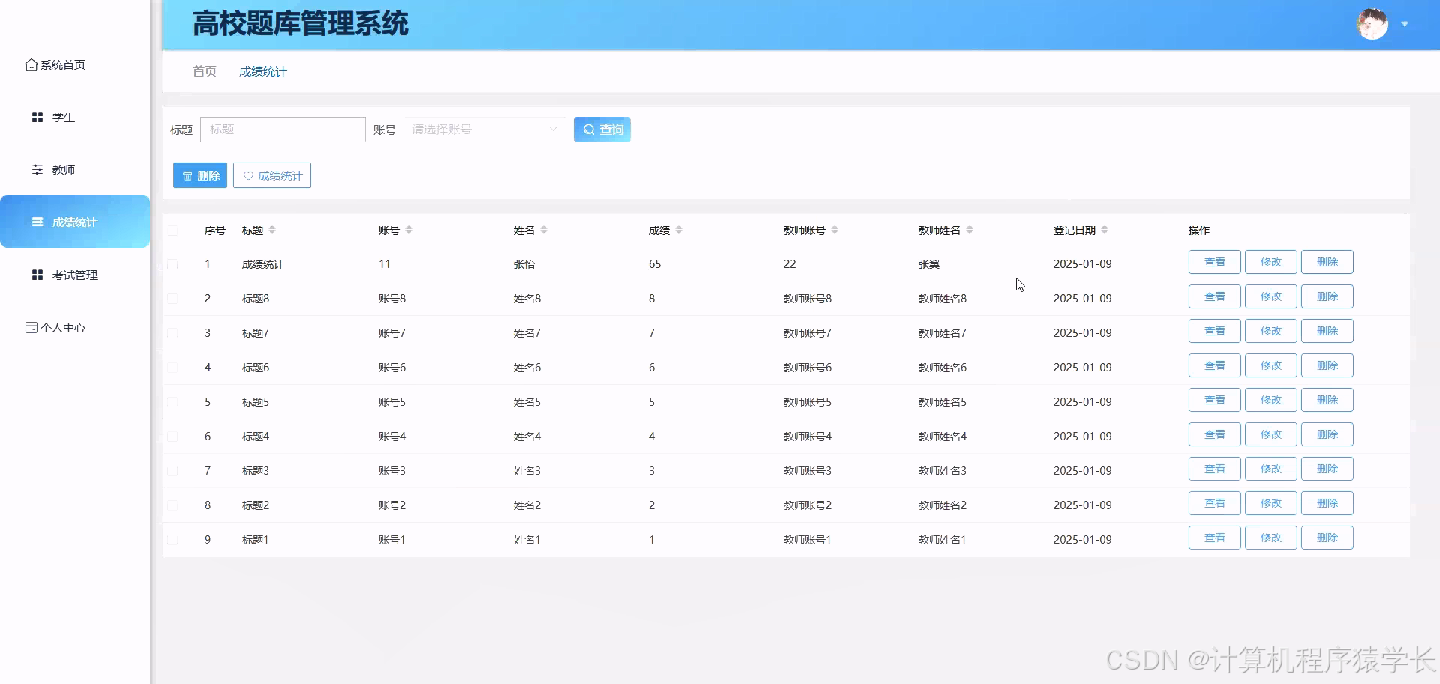The height and width of the screenshot is (684, 1440).
Task: Open 系统首页 in the sidebar
Action: 63,65
